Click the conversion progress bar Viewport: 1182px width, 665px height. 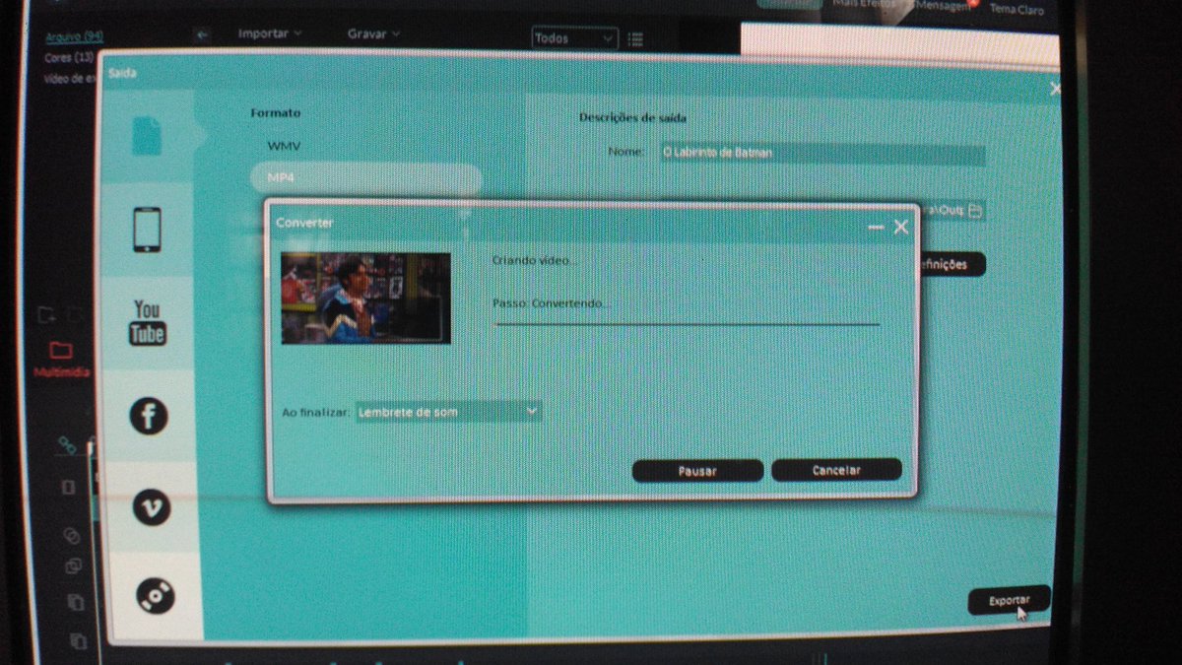(x=687, y=322)
